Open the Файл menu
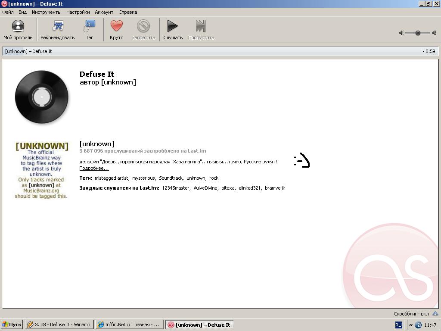 tap(8, 12)
